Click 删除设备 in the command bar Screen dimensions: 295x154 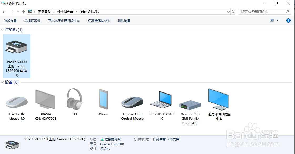[124, 21]
